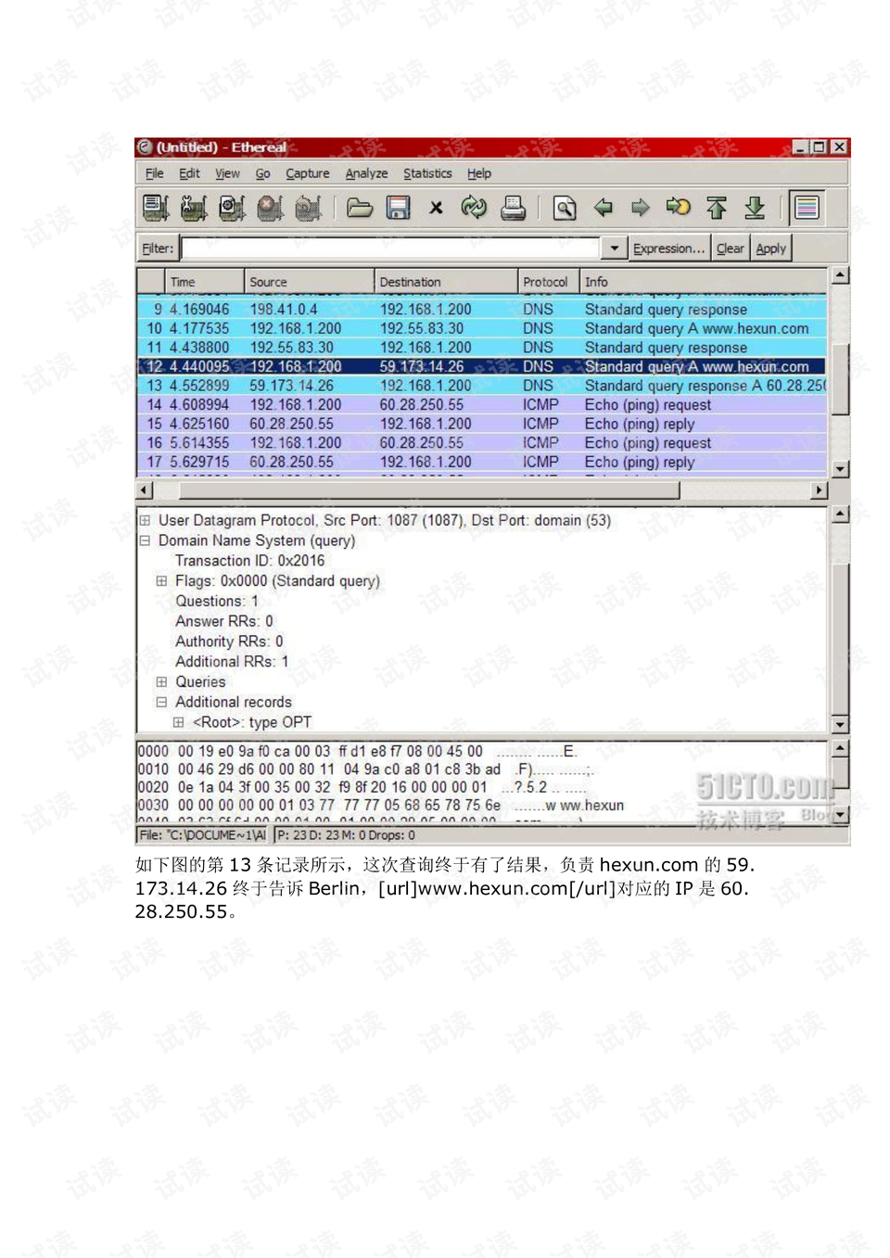
Task: Clear the current display filter
Action: [730, 248]
